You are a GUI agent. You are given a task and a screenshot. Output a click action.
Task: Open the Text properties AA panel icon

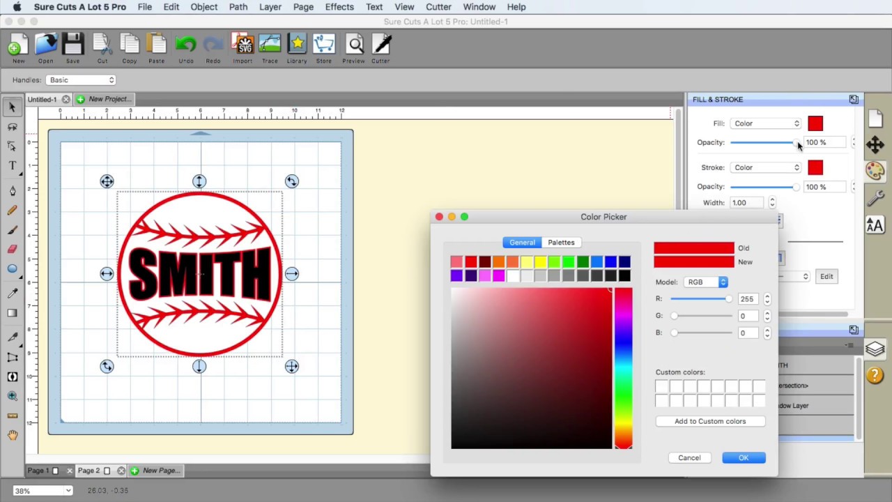coord(875,225)
